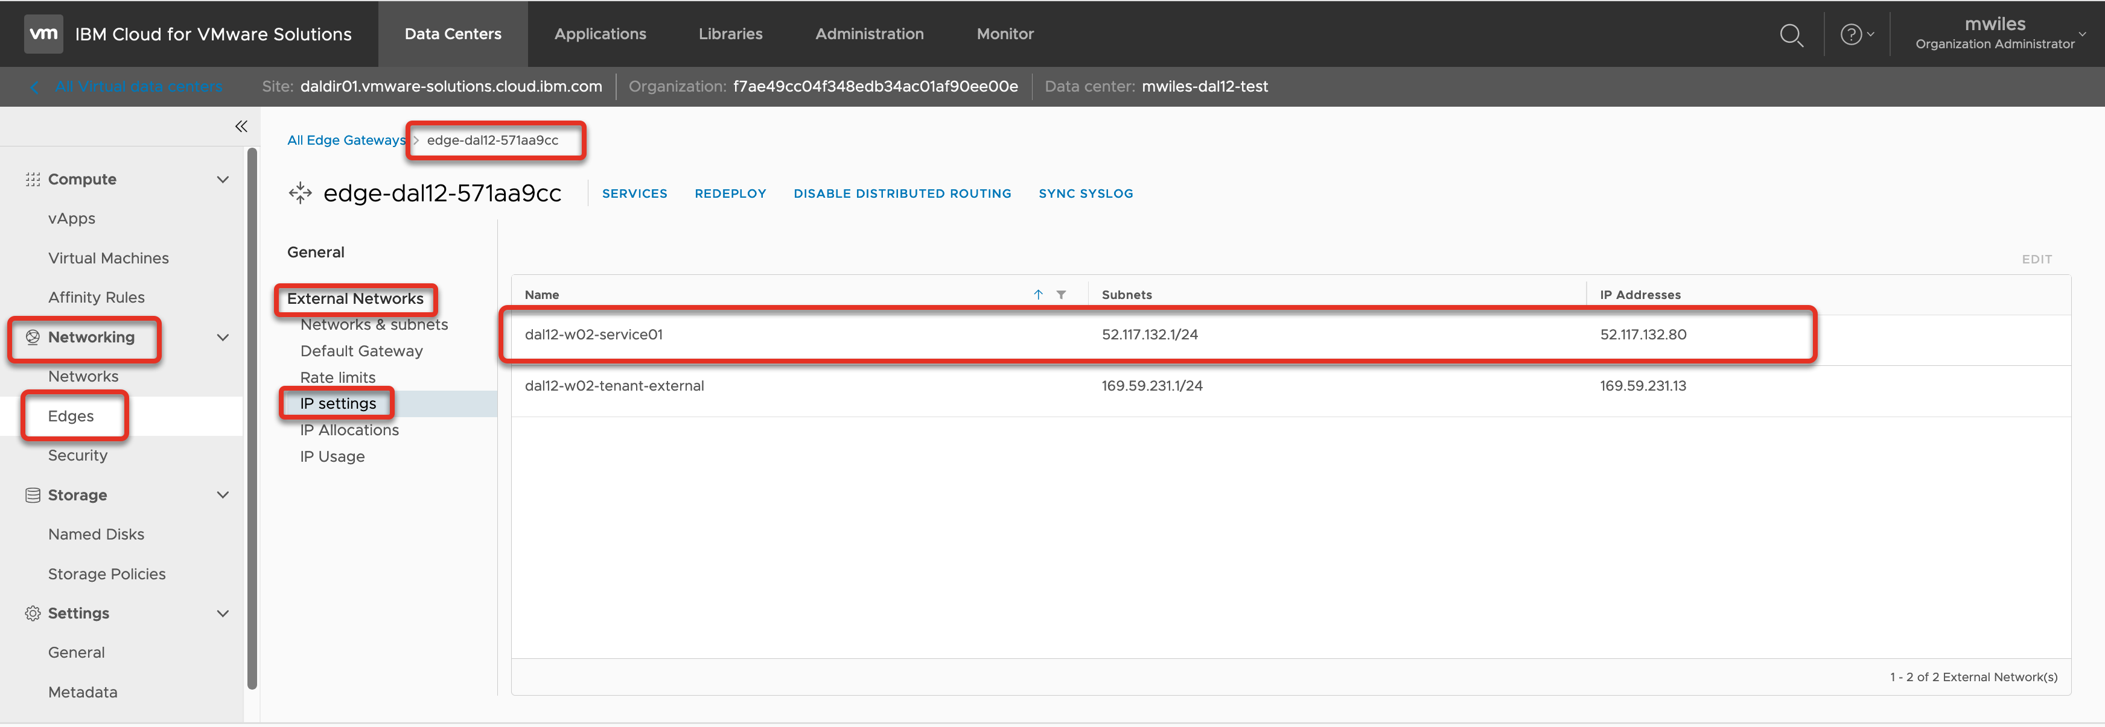
Task: Open the search magnifier icon
Action: click(1791, 34)
